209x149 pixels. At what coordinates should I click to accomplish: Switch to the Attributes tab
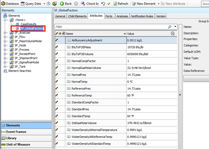[x=96, y=16]
